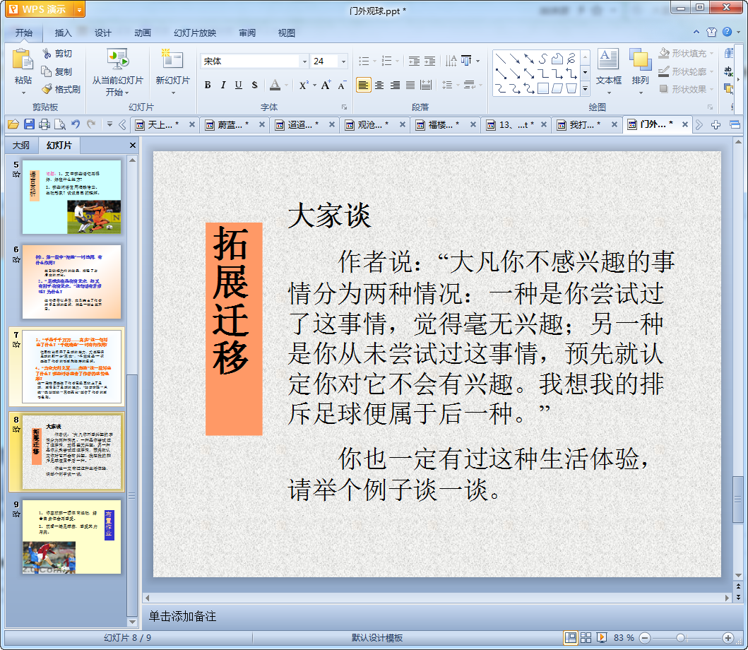Start slideshow from current slide icon
Screen dimensions: 748x650
117,60
